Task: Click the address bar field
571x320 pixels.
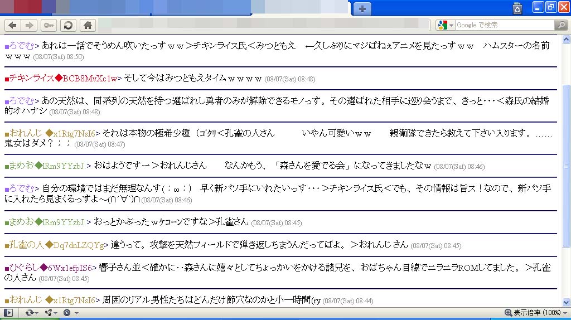Action: tap(264, 25)
